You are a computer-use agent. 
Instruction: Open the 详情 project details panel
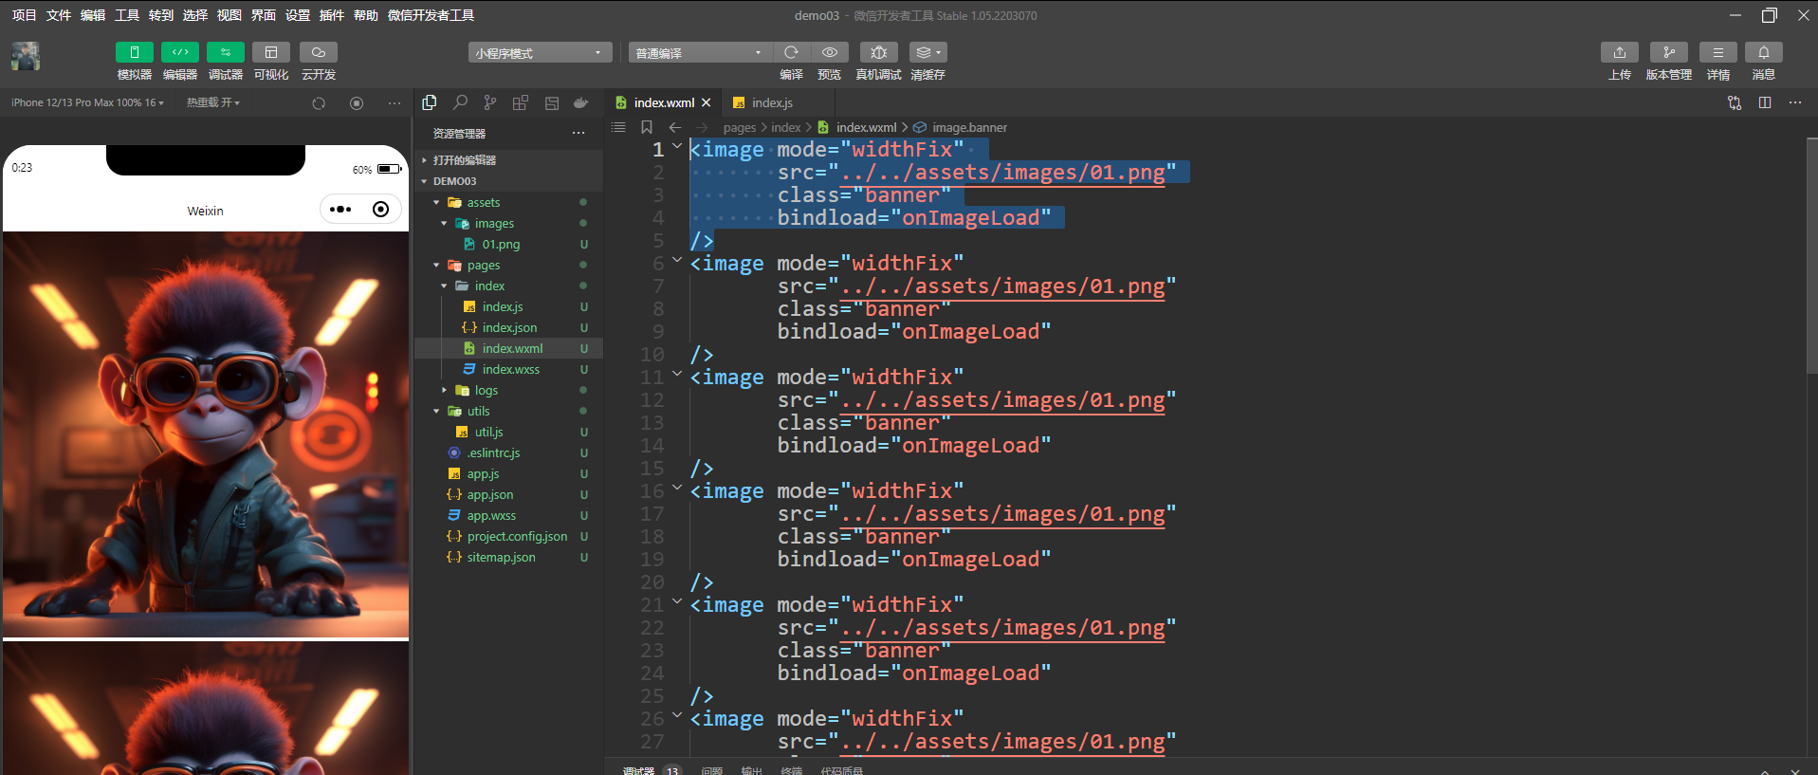point(1718,52)
